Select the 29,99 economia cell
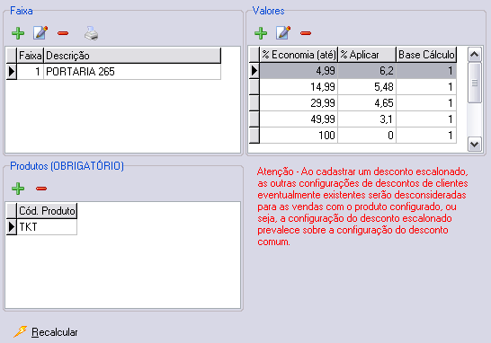Screen dimensions: 491x343 (299, 103)
